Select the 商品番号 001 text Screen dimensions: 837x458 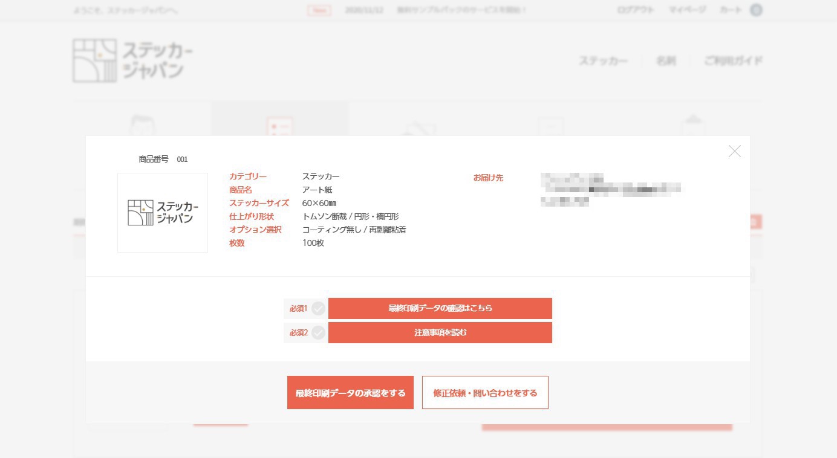click(163, 160)
